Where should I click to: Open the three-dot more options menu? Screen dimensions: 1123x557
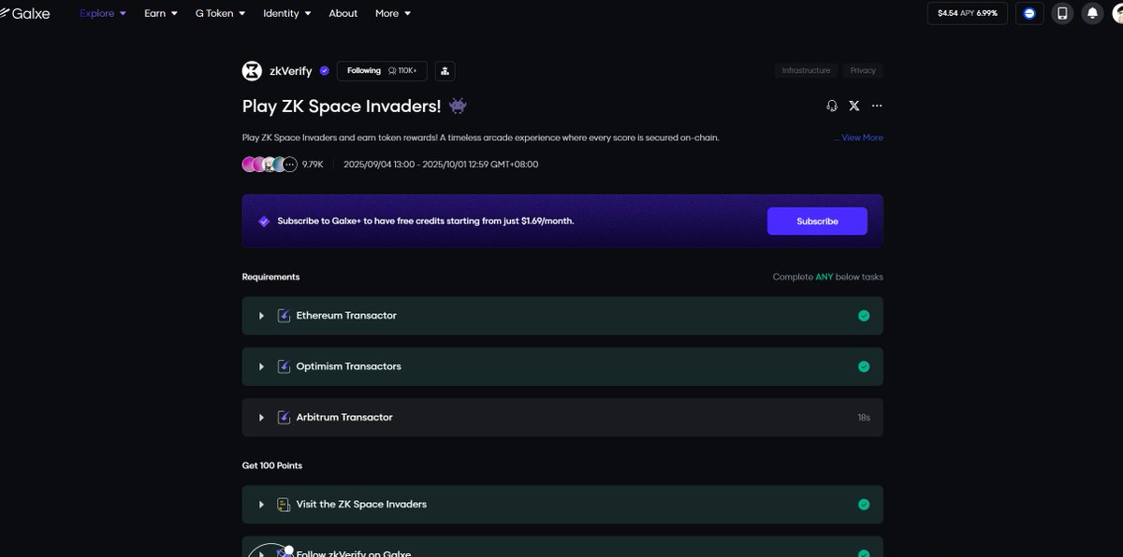877,106
